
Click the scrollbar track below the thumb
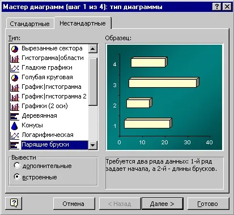click(93, 123)
